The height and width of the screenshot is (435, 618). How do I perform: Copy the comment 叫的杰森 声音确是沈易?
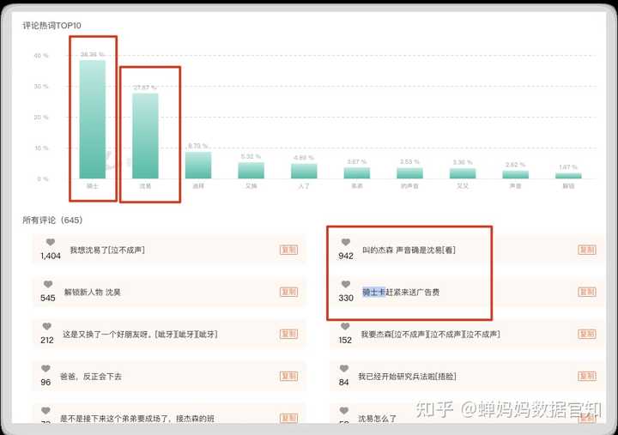(x=587, y=250)
